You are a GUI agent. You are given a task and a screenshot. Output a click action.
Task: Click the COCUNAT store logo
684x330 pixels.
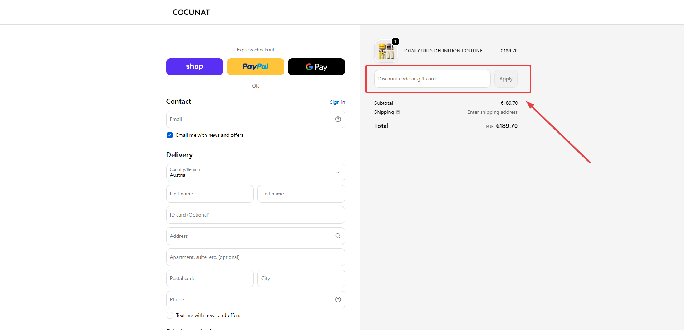[191, 12]
